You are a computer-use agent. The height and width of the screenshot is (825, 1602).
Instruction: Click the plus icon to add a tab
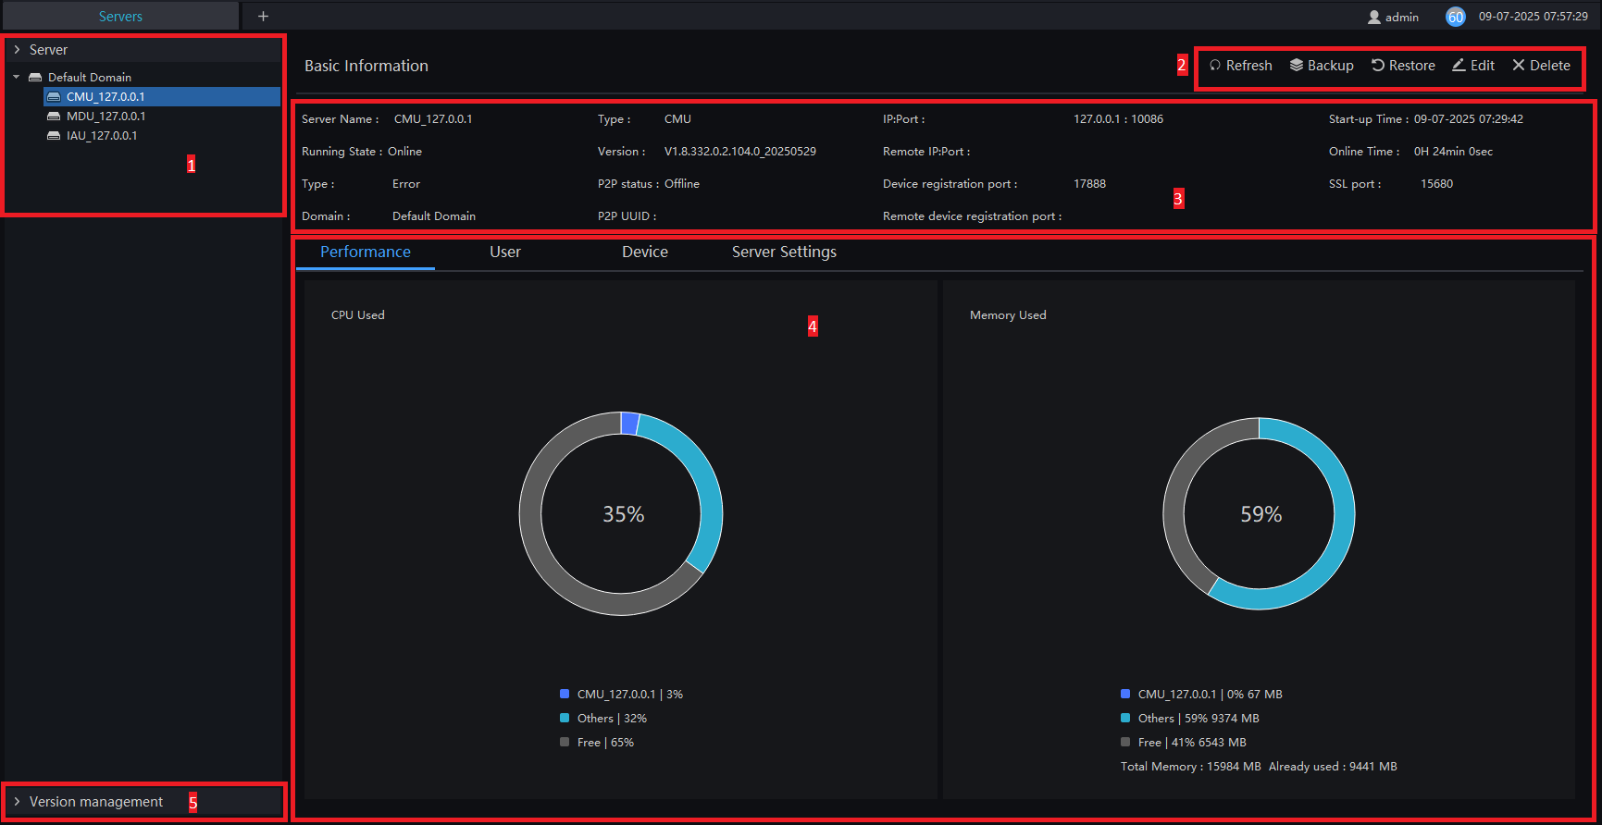pyautogui.click(x=263, y=16)
